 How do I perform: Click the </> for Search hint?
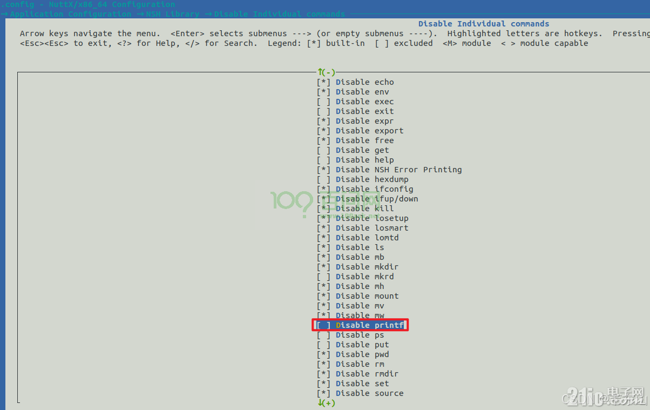221,43
